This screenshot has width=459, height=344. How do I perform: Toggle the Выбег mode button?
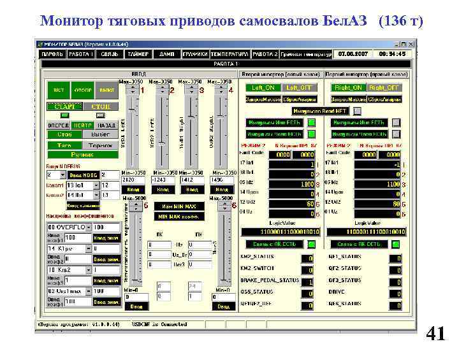(101, 134)
